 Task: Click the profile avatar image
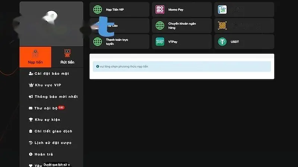(x=50, y=17)
